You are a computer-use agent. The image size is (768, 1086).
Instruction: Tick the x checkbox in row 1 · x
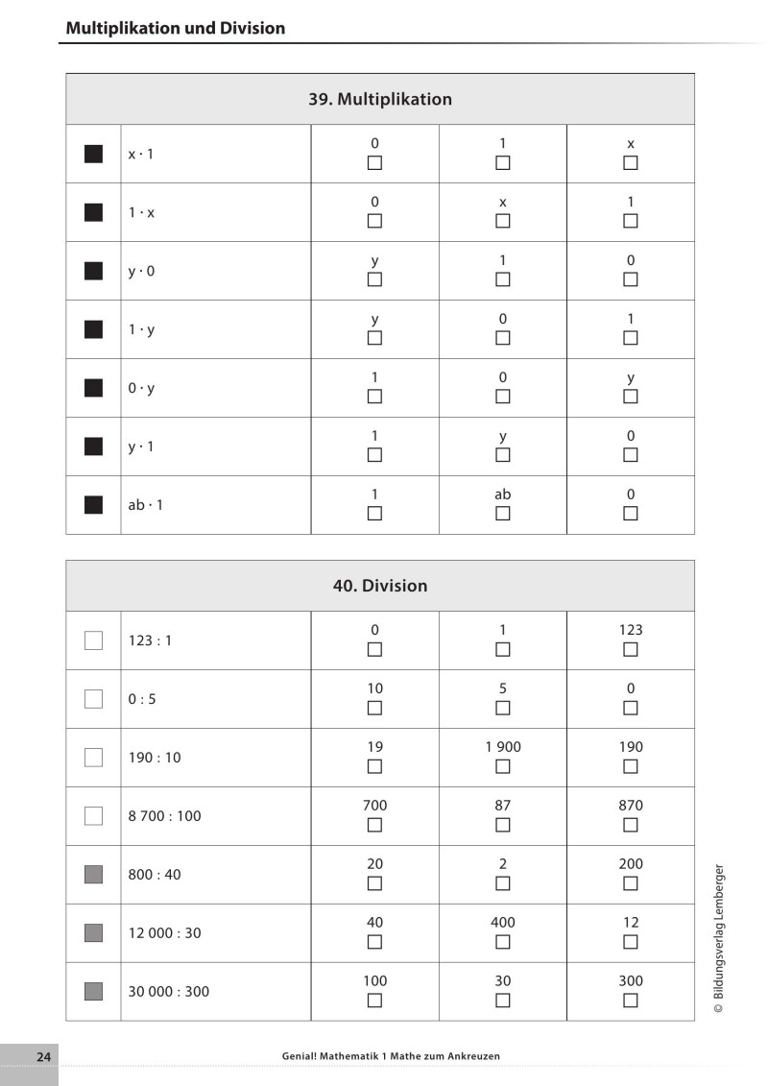point(502,222)
